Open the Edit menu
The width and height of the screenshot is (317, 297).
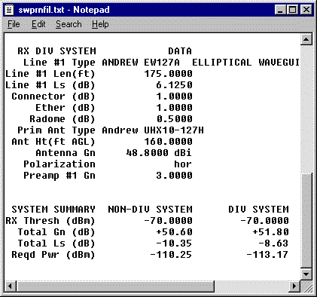pos(38,24)
